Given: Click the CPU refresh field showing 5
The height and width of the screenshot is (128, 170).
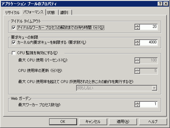Looking at the screenshot, I should pyautogui.click(x=148, y=71).
